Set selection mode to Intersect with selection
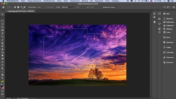Viewport: 176px width, 99px height. click(x=24, y=7)
